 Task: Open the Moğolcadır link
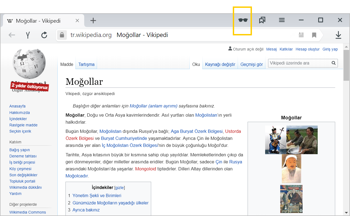(x=77, y=176)
